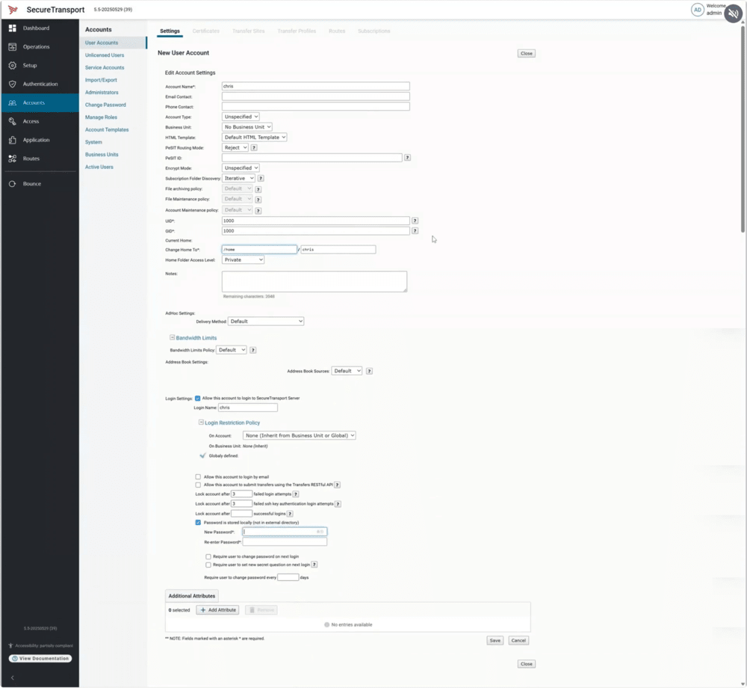Open help for UID field

coord(415,221)
